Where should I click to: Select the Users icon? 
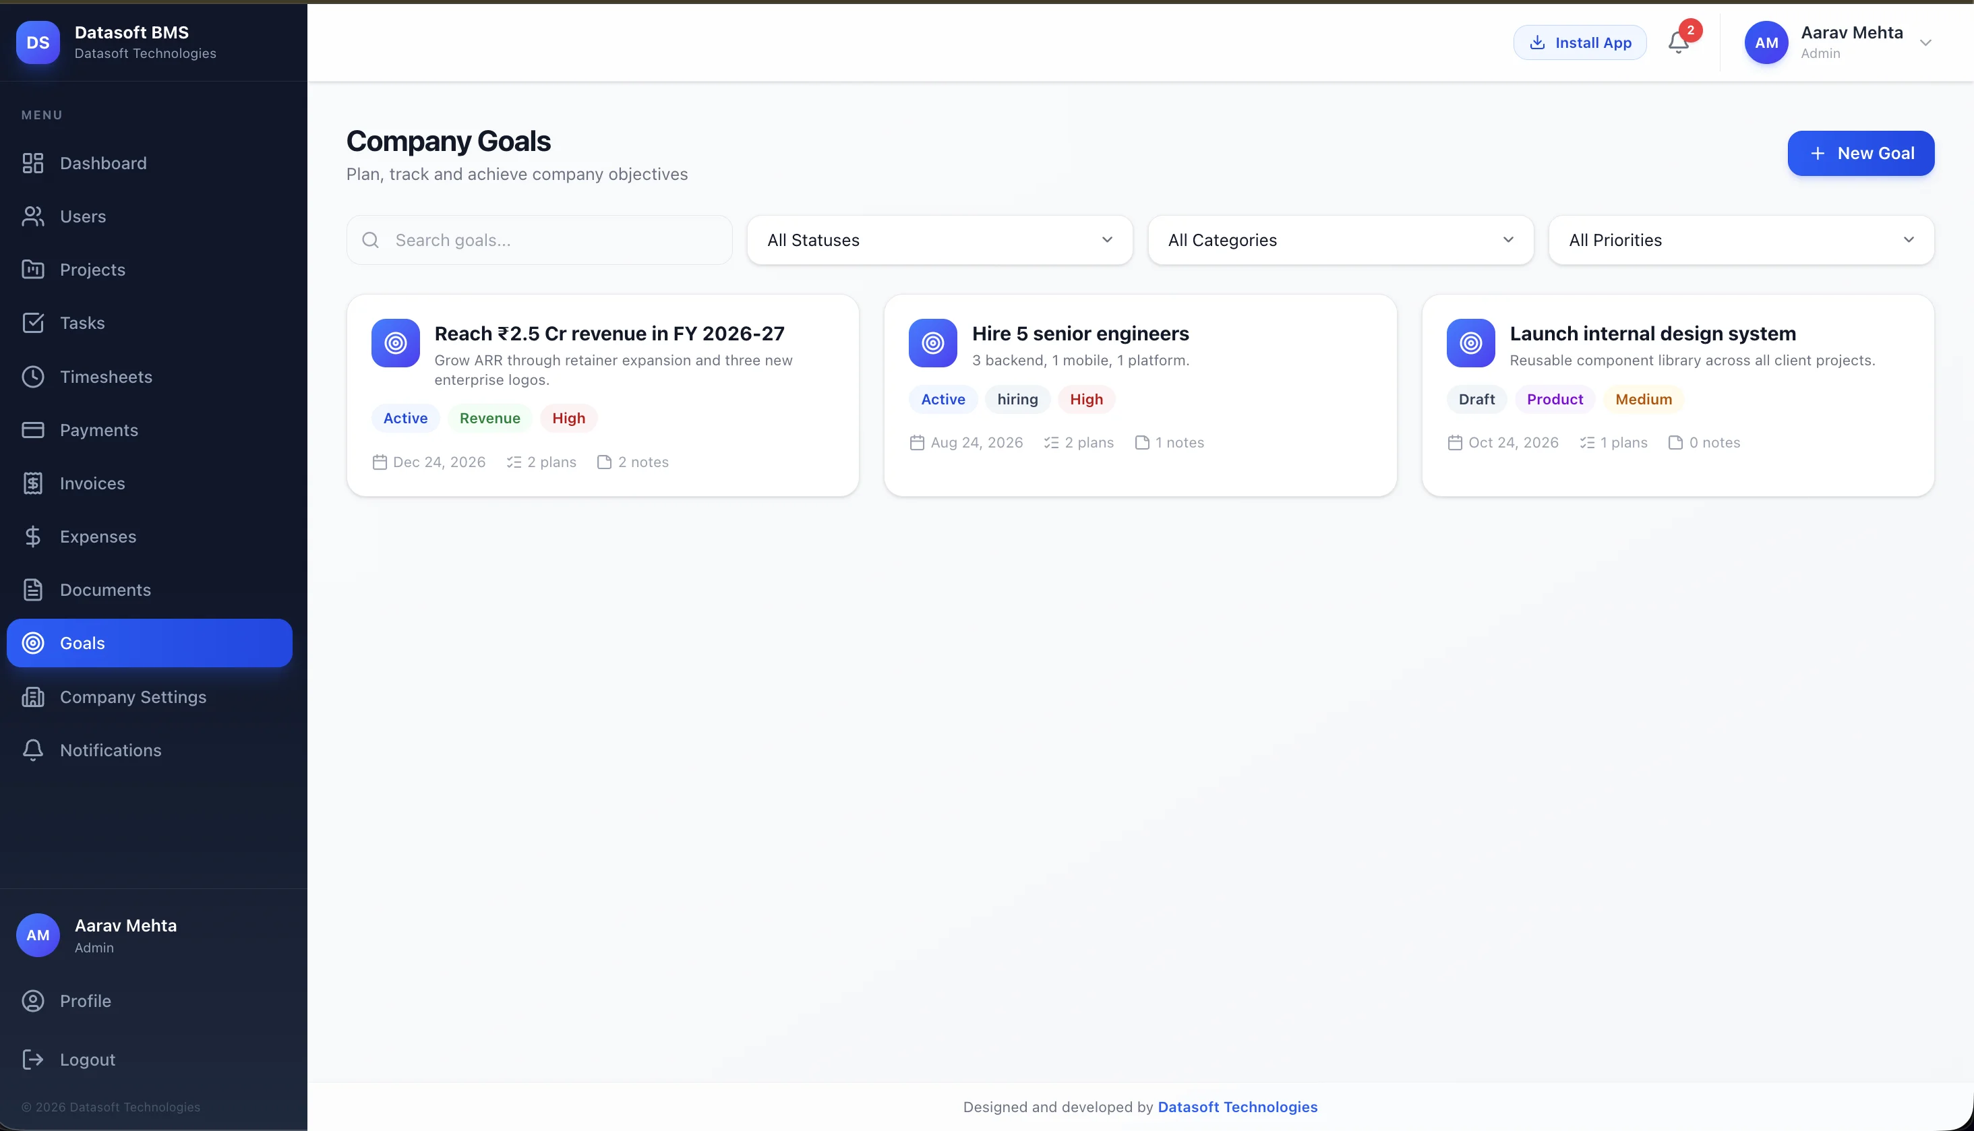(x=32, y=216)
